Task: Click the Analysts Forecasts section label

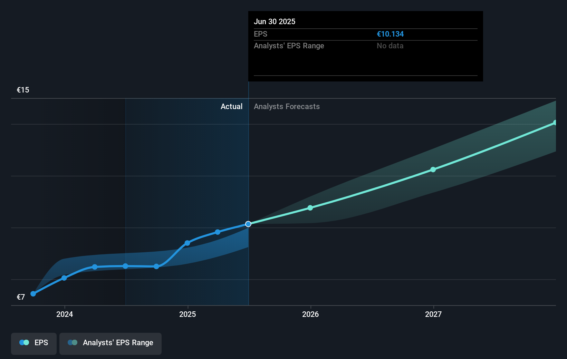Action: (x=287, y=107)
